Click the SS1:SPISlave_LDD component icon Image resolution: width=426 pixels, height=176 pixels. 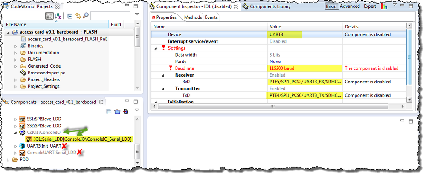coord(23,119)
